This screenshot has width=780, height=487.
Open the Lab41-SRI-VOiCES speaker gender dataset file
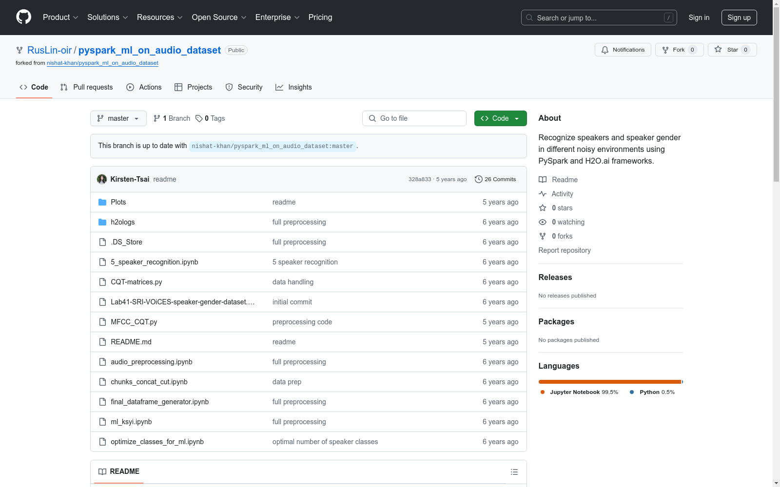pos(183,302)
